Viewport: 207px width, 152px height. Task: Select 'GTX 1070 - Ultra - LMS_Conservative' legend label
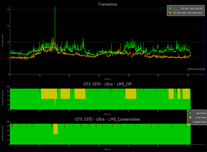coord(188,13)
